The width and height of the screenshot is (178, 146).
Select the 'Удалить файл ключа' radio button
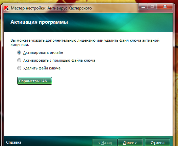pos(19,68)
